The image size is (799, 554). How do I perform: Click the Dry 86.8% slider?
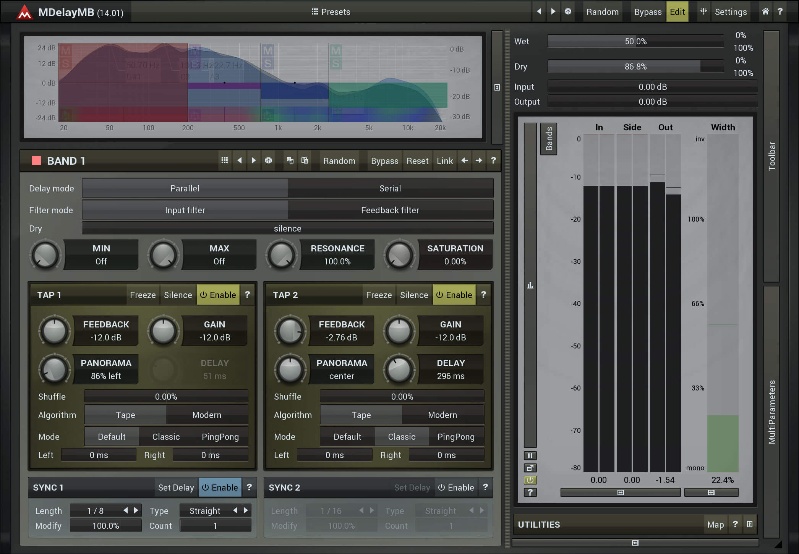click(635, 66)
